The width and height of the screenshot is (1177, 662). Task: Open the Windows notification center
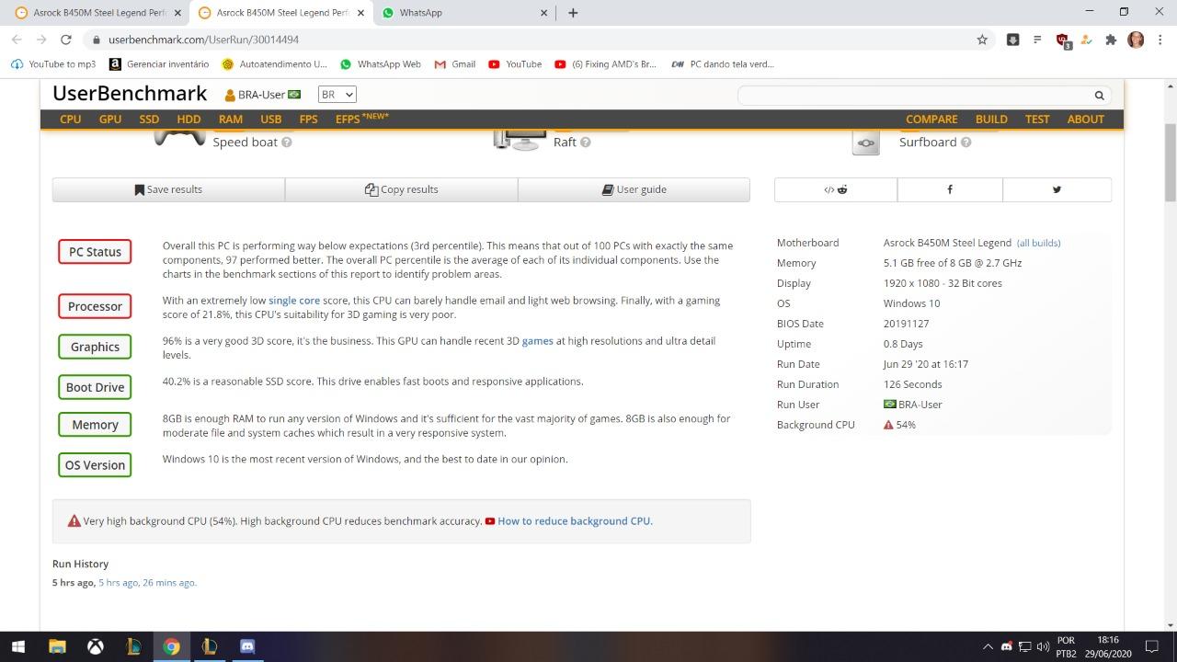(1151, 646)
